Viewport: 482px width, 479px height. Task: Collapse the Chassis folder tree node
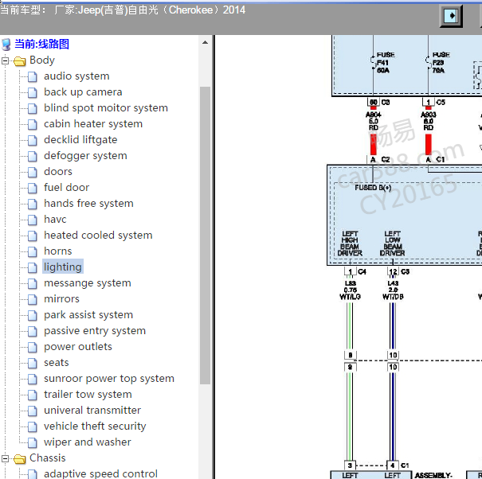coord(5,459)
